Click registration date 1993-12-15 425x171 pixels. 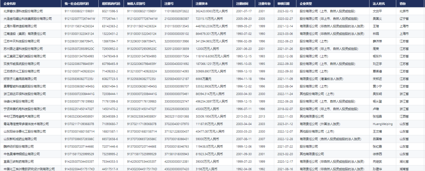point(244,56)
